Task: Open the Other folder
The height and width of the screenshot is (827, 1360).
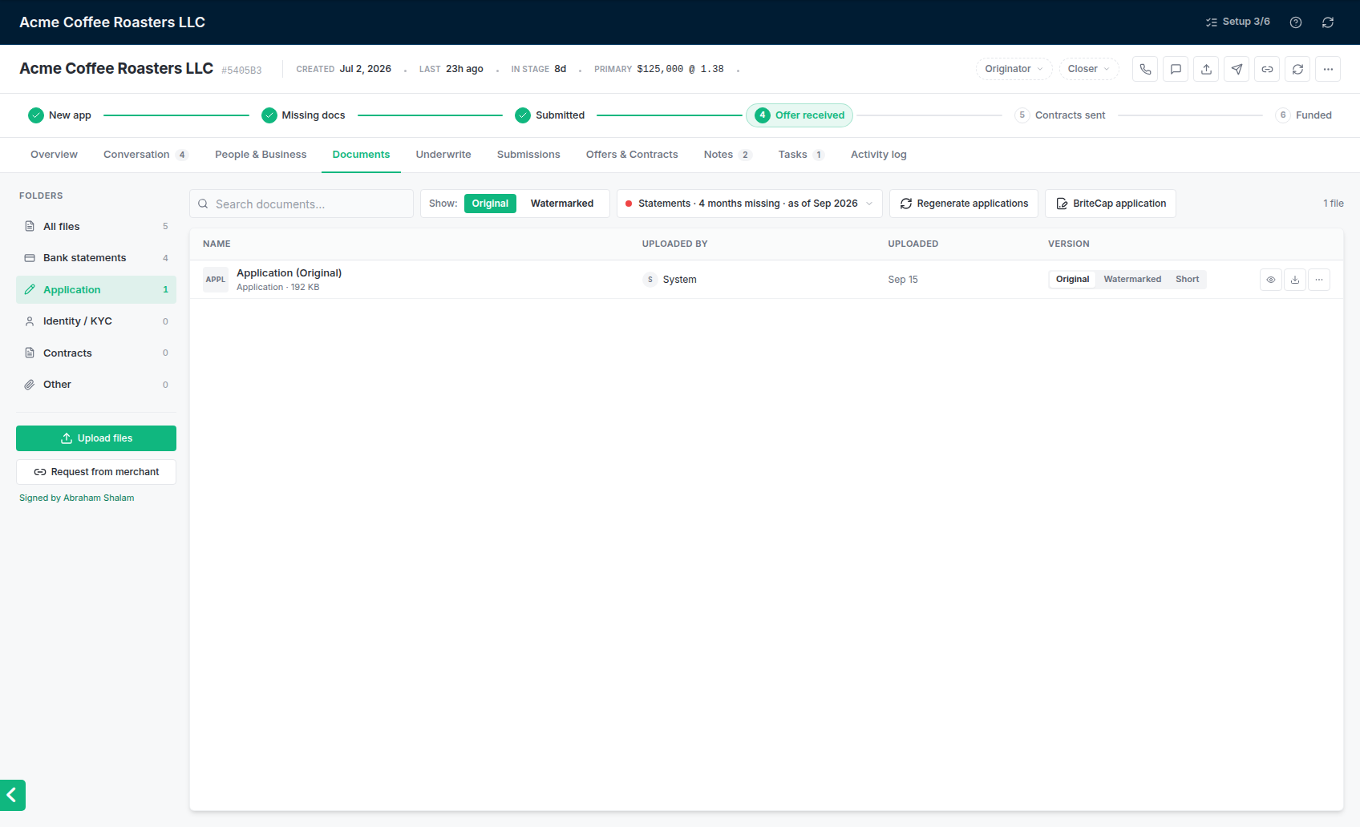Action: click(x=96, y=385)
